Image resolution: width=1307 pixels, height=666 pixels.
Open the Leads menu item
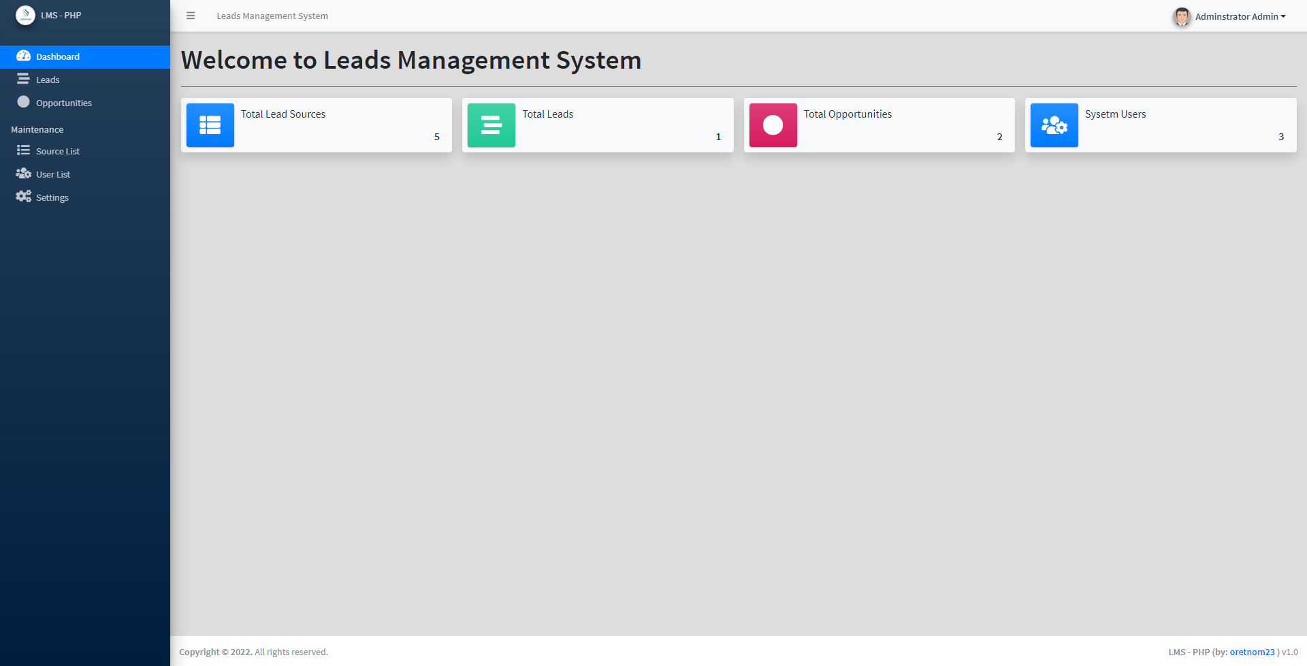pos(85,80)
